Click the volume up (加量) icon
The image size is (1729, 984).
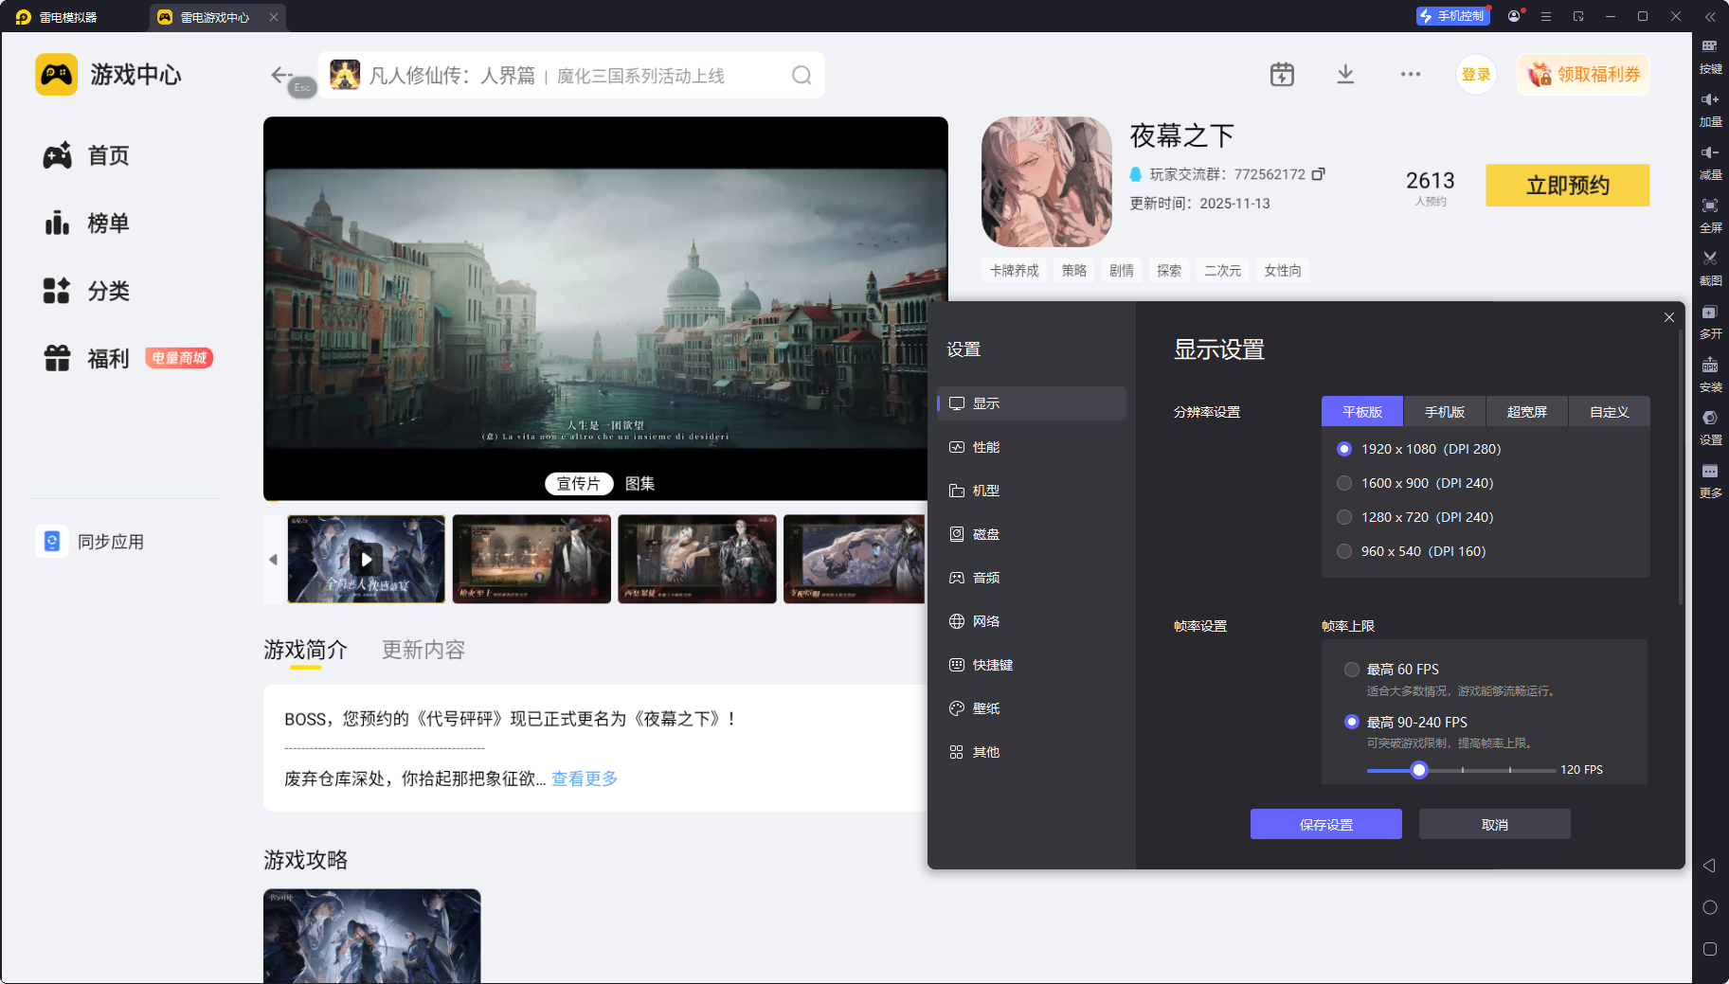(1710, 100)
